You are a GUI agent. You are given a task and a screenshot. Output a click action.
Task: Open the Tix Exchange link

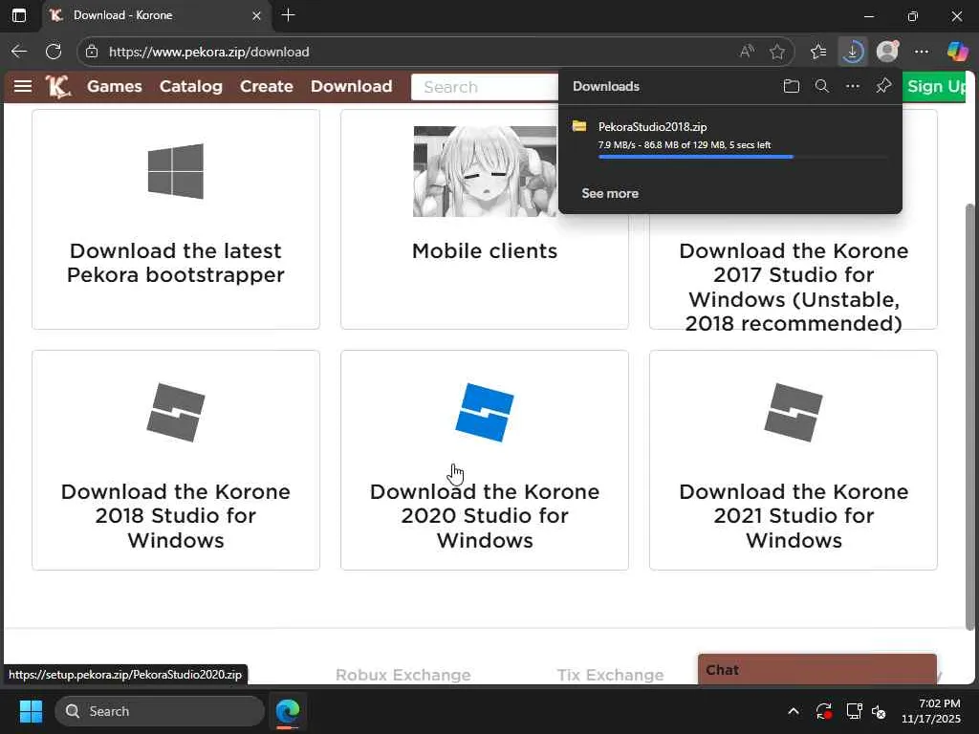[x=611, y=675]
